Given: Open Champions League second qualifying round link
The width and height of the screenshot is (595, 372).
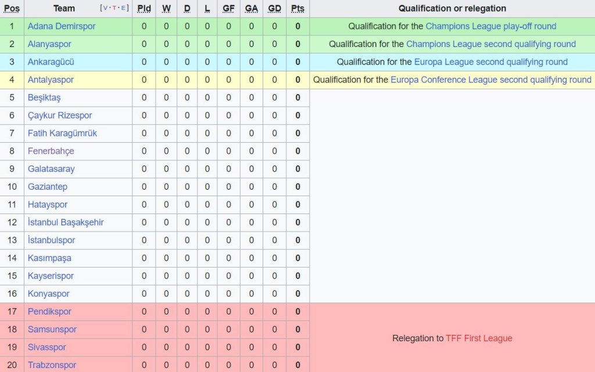Looking at the screenshot, I should click(490, 44).
